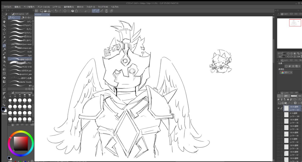Choose the 丸ペン brush
302x162 pixels.
[x=20, y=29]
